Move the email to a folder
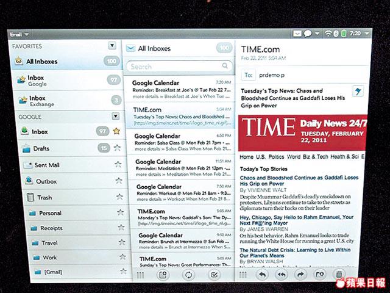390x293 pixels. [319, 274]
